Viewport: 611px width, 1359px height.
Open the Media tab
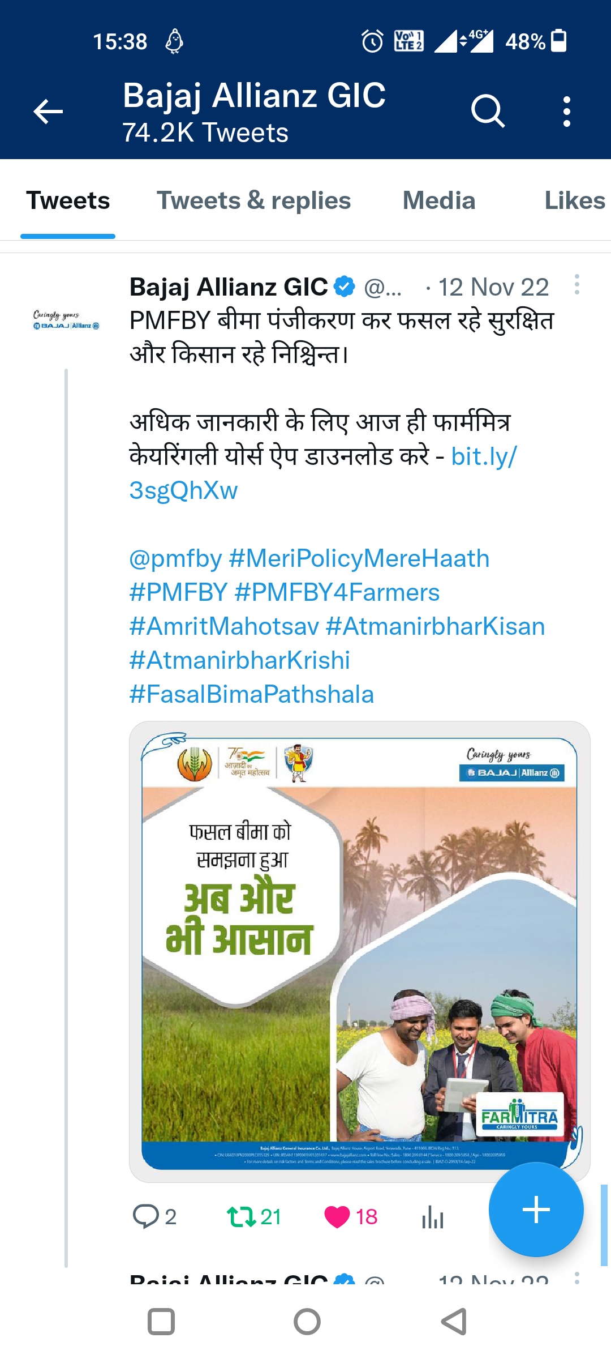coord(438,201)
